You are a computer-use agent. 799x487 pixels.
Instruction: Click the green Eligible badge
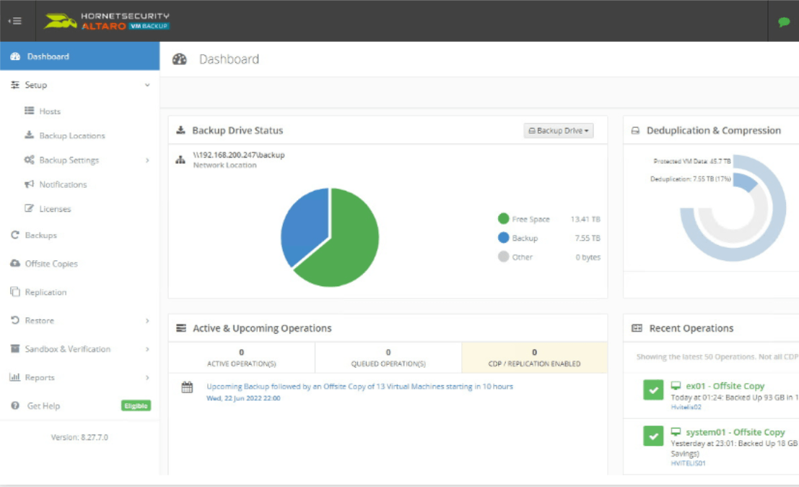(x=136, y=405)
